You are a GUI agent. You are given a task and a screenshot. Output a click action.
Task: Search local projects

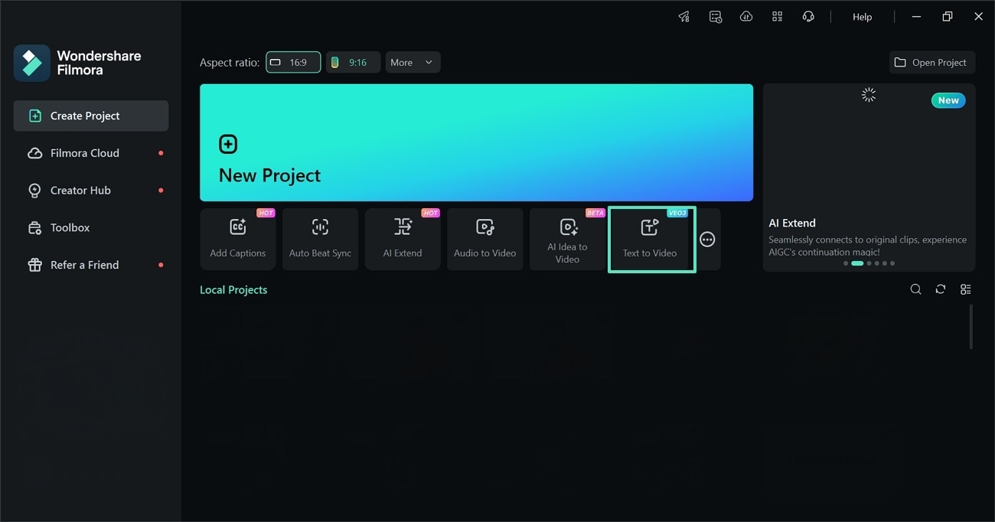(915, 289)
